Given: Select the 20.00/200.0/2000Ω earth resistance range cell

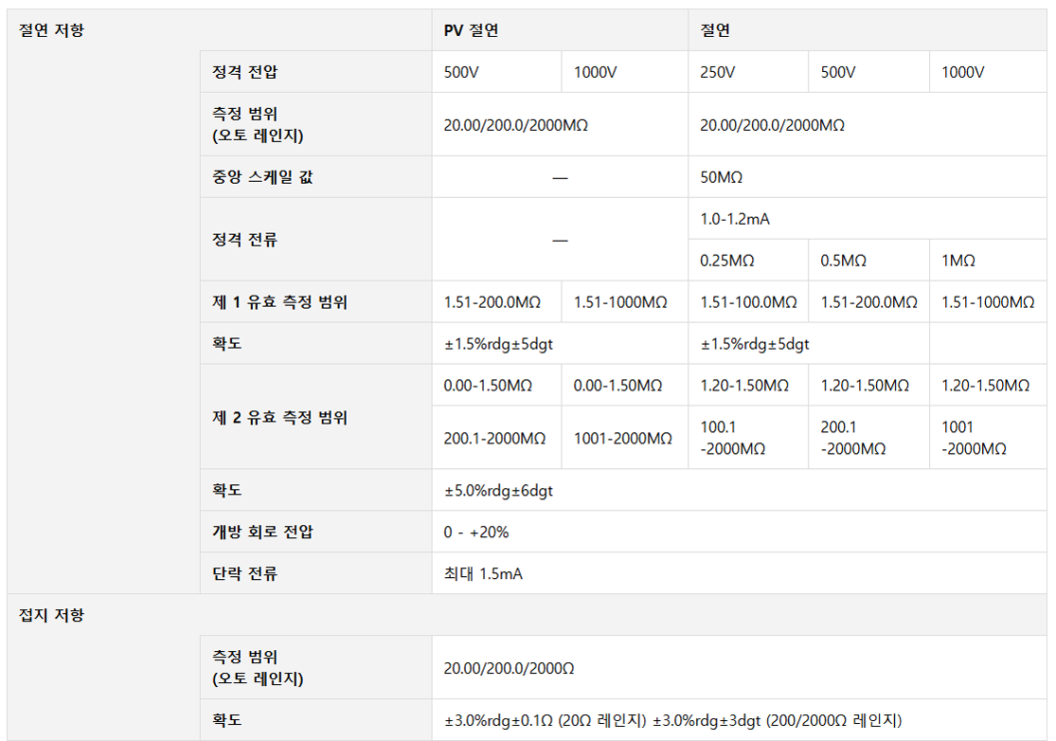Looking at the screenshot, I should (509, 668).
